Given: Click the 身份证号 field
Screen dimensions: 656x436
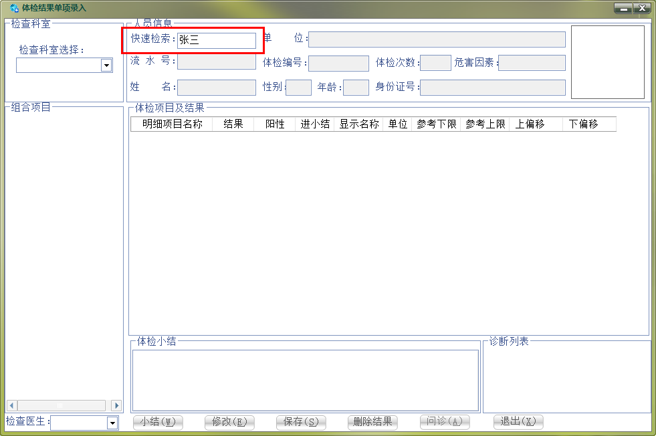Looking at the screenshot, I should [493, 88].
